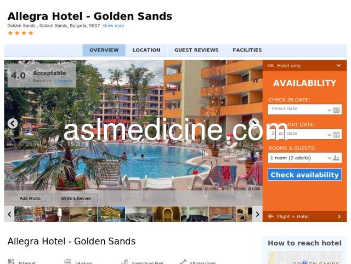Click the Add Photo button
The width and height of the screenshot is (351, 264).
pyautogui.click(x=30, y=198)
